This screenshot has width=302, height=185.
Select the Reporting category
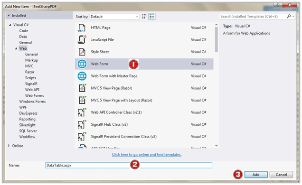27,119
